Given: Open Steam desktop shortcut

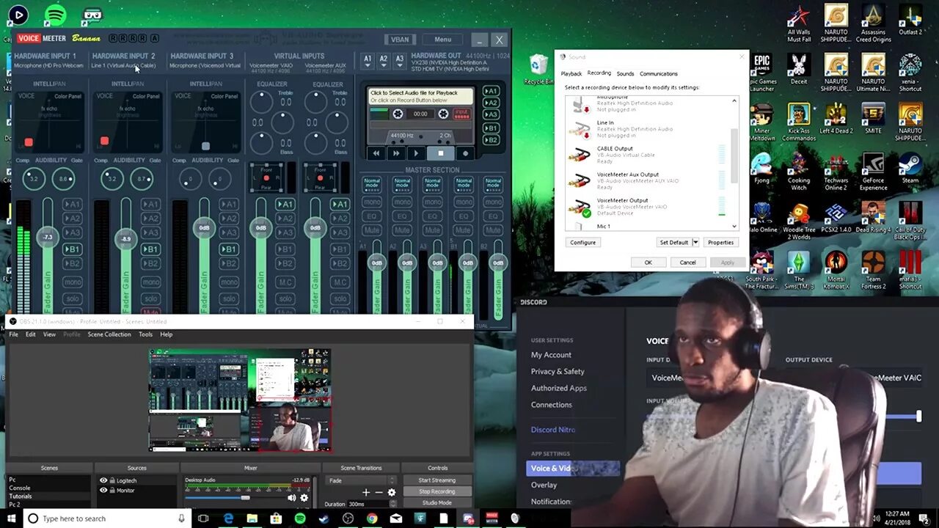Looking at the screenshot, I should [x=910, y=169].
